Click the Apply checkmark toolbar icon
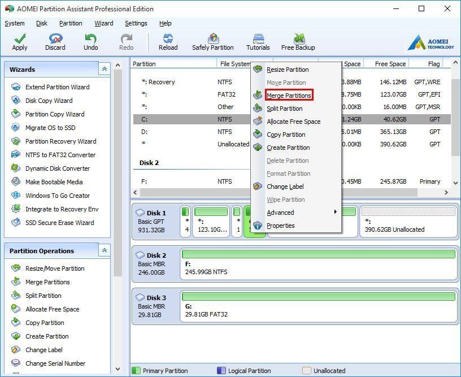This screenshot has width=461, height=377. (20, 42)
